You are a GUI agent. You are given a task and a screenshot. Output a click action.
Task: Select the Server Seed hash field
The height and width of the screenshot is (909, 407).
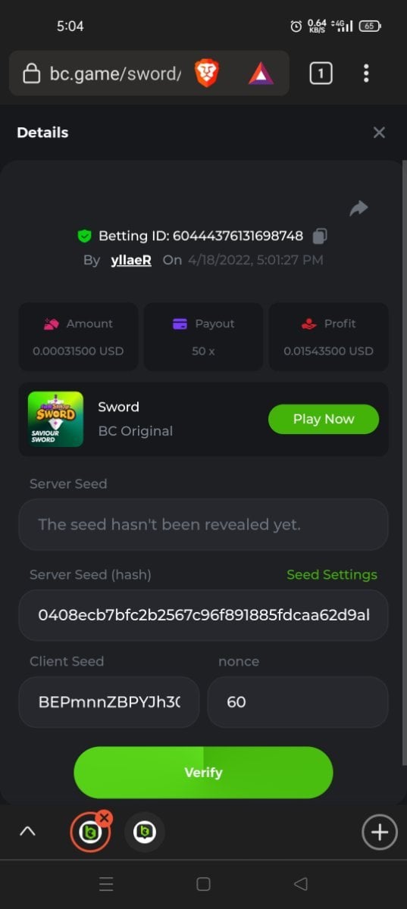tap(203, 615)
